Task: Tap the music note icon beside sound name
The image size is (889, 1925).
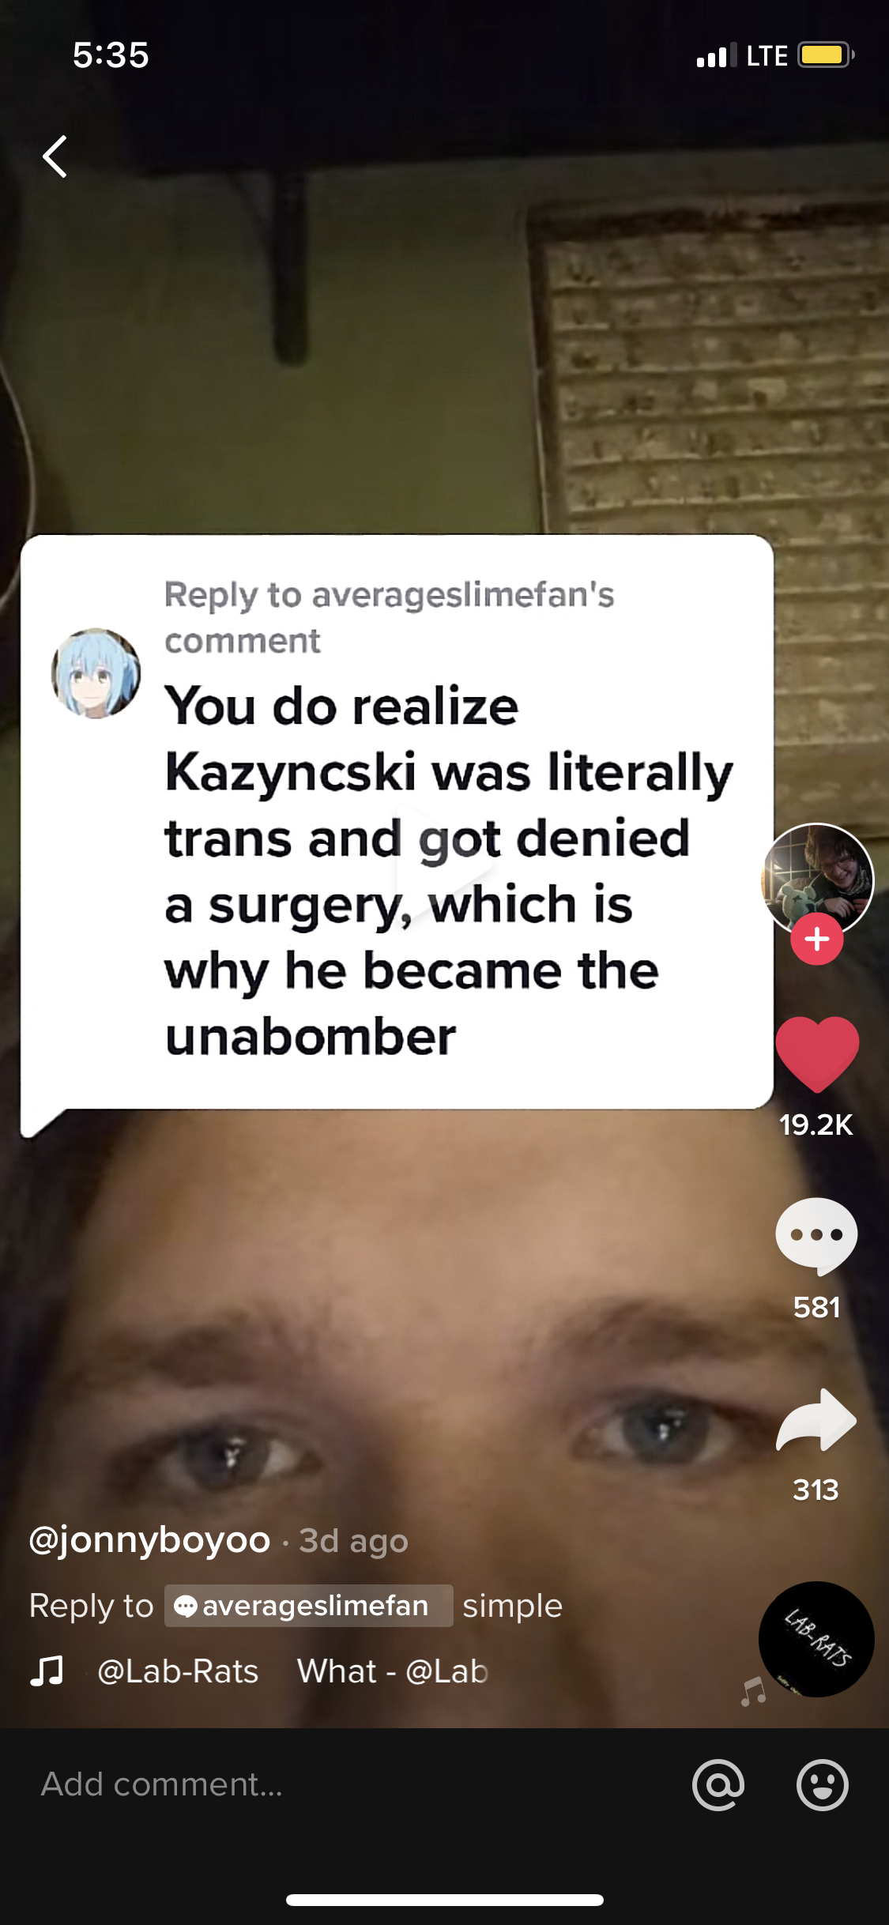Action: click(x=47, y=1671)
